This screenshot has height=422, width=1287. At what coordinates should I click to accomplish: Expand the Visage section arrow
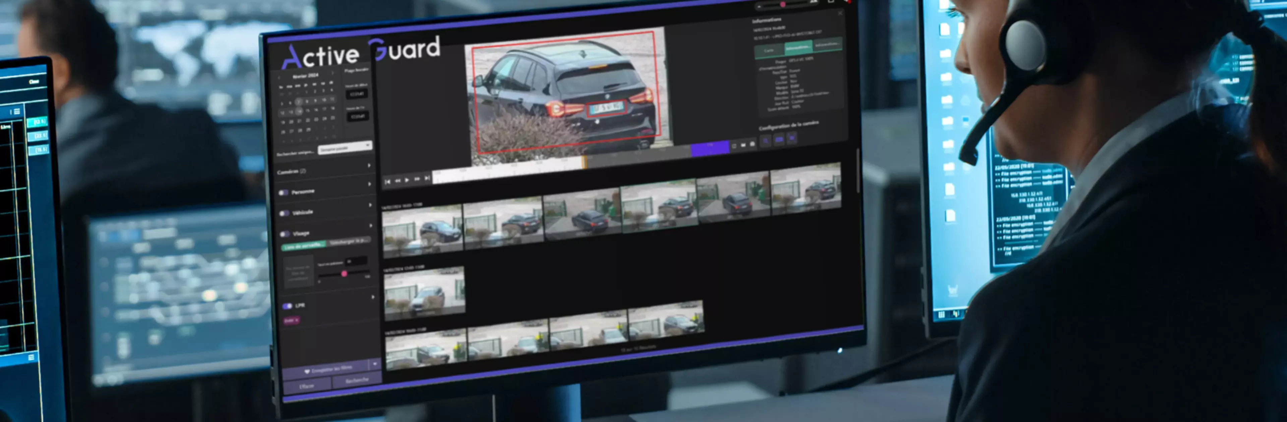tap(371, 226)
